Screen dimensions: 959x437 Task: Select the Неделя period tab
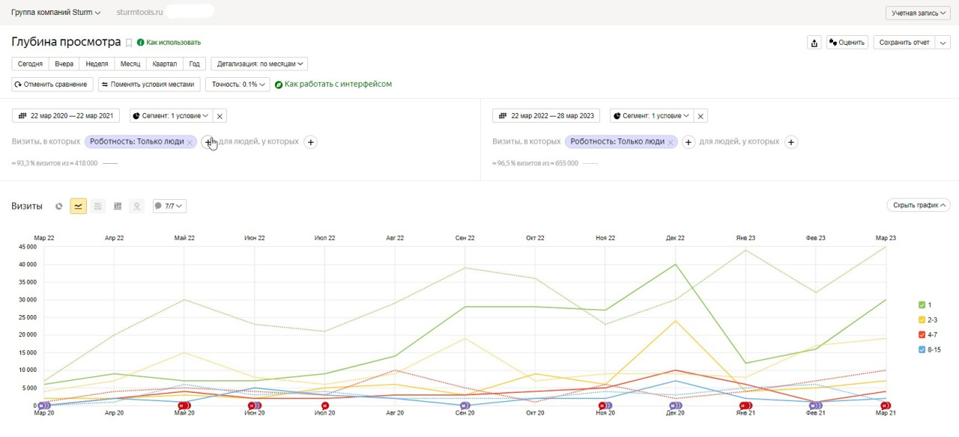tap(97, 64)
